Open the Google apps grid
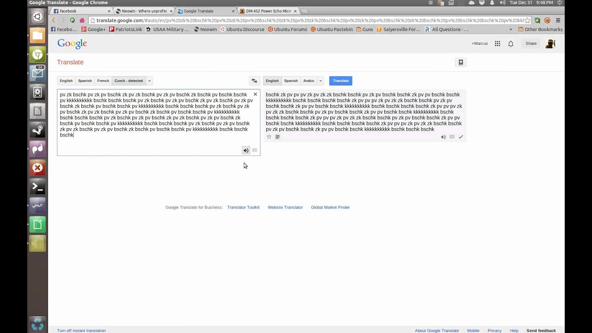This screenshot has width=592, height=333. [x=497, y=43]
